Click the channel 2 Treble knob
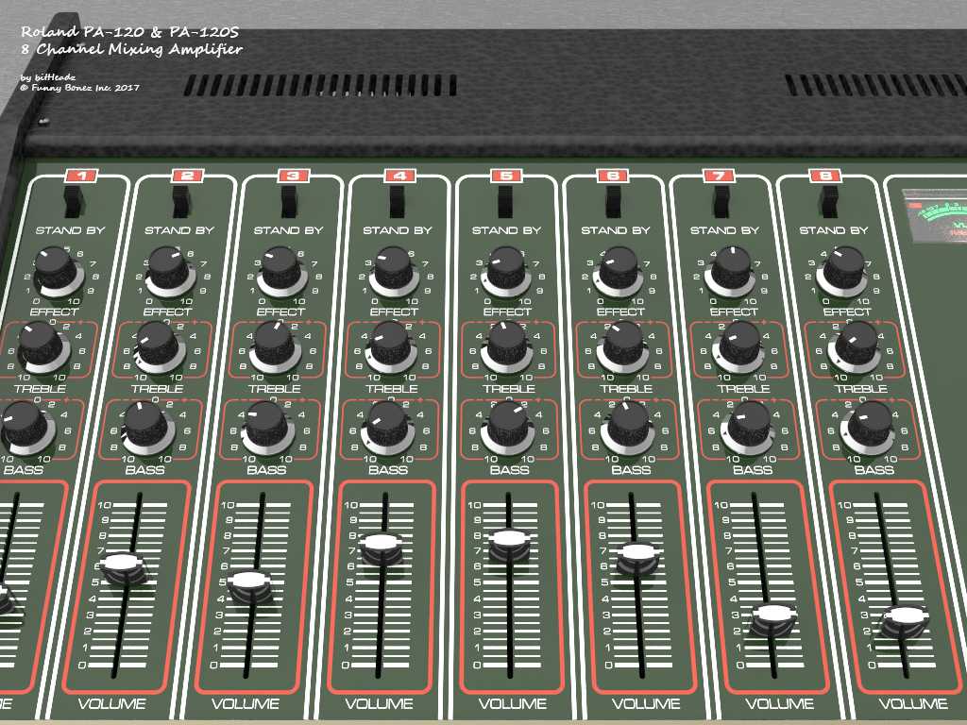This screenshot has width=967, height=725. point(159,346)
